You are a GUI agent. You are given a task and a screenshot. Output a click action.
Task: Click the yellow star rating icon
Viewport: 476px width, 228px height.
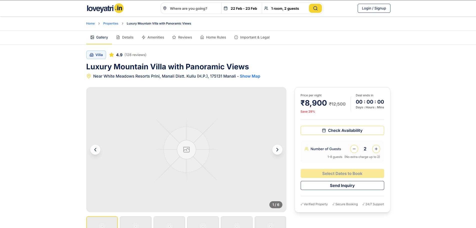click(112, 55)
